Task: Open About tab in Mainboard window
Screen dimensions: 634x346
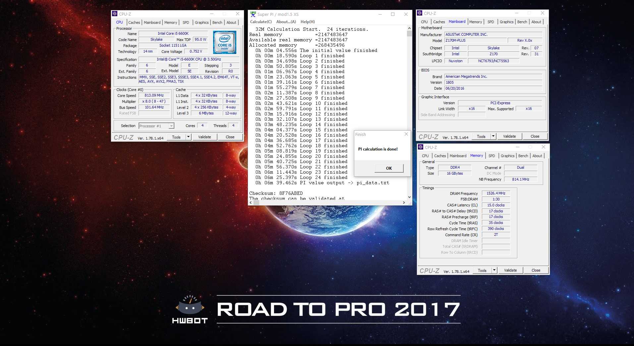Action: point(536,22)
